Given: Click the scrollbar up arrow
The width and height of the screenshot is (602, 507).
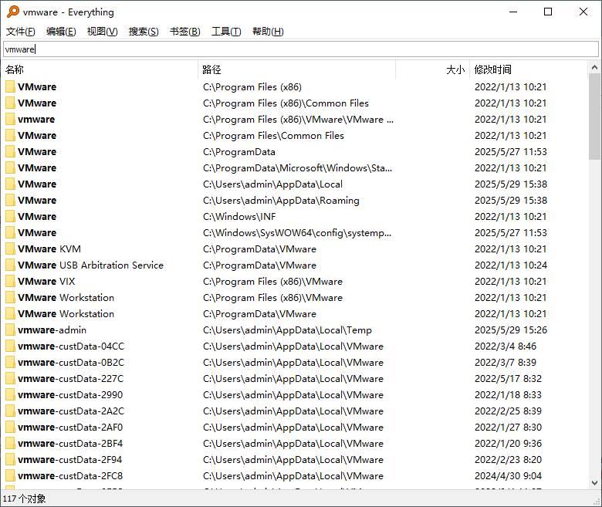Looking at the screenshot, I should (x=594, y=68).
